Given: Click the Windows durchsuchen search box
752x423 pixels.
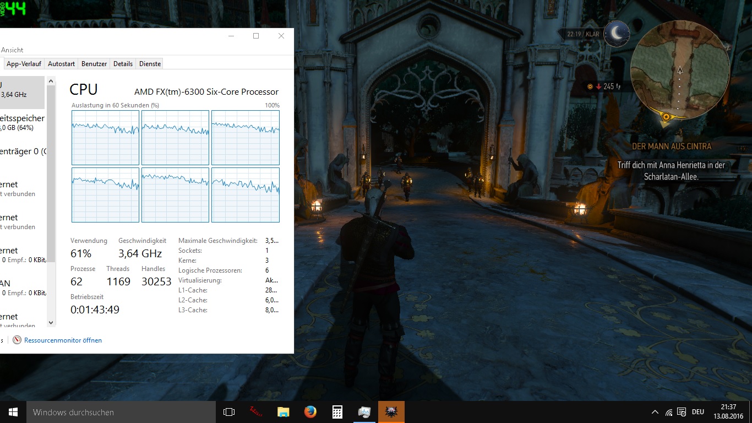Looking at the screenshot, I should pyautogui.click(x=121, y=412).
